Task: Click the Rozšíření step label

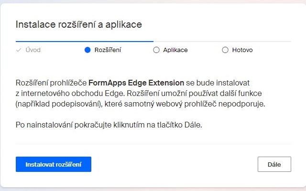Action: (108, 50)
